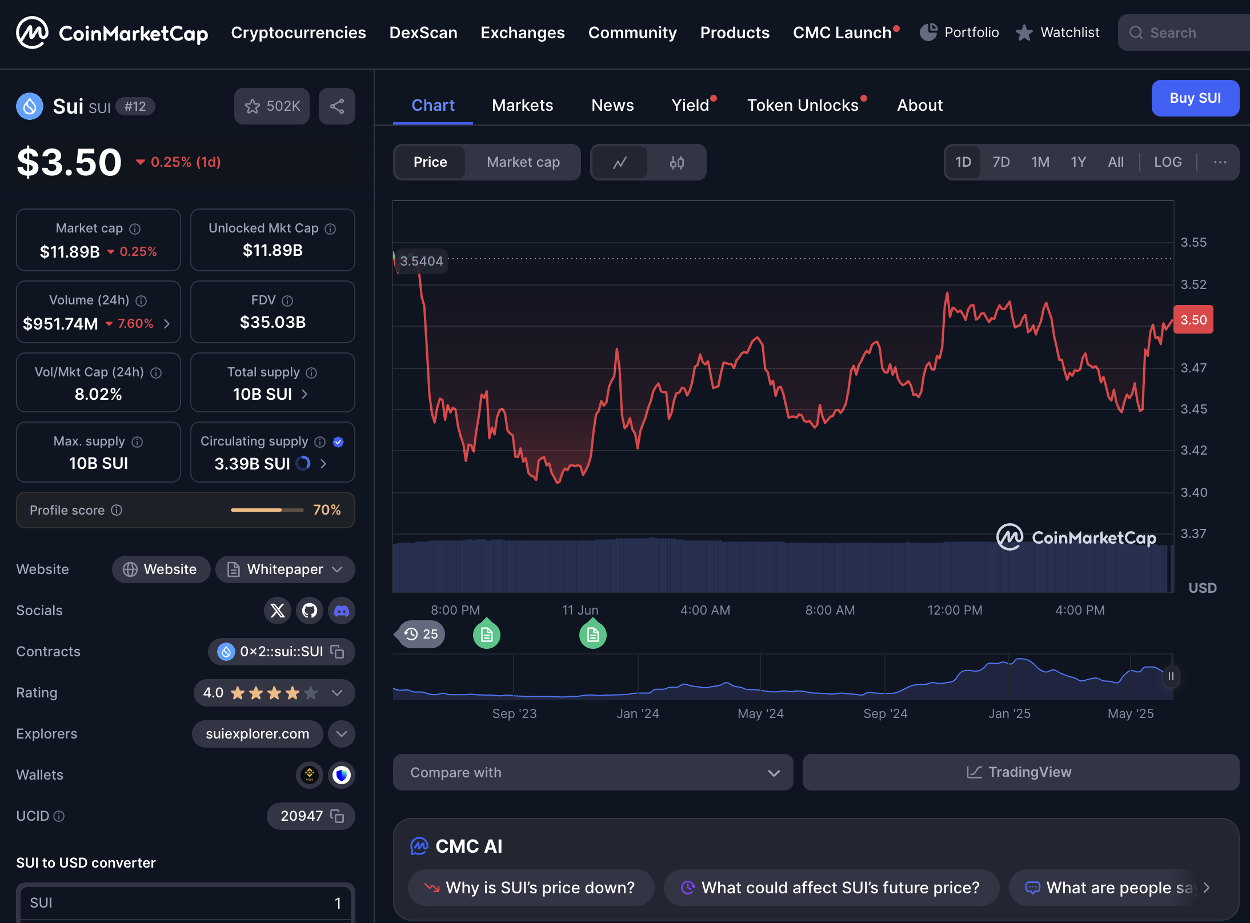Open Sui's GitHub social link
This screenshot has width=1250, height=923.
tap(310, 611)
